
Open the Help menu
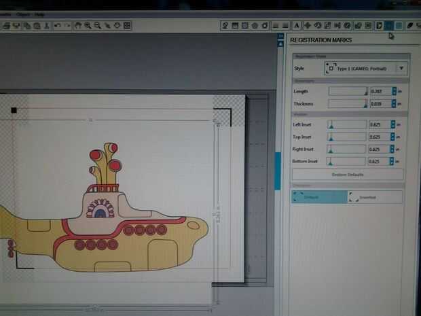coord(39,14)
